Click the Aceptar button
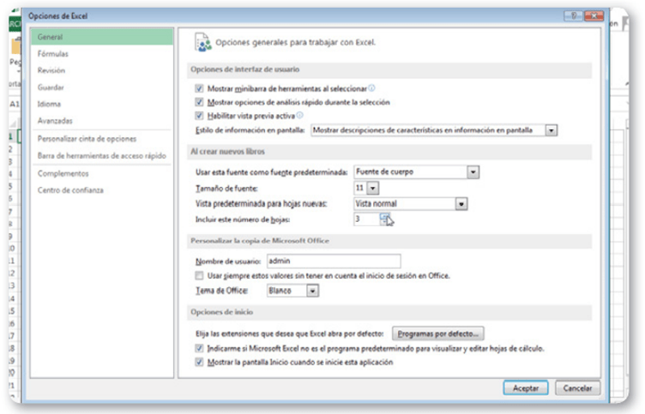645x414 pixels. click(525, 388)
